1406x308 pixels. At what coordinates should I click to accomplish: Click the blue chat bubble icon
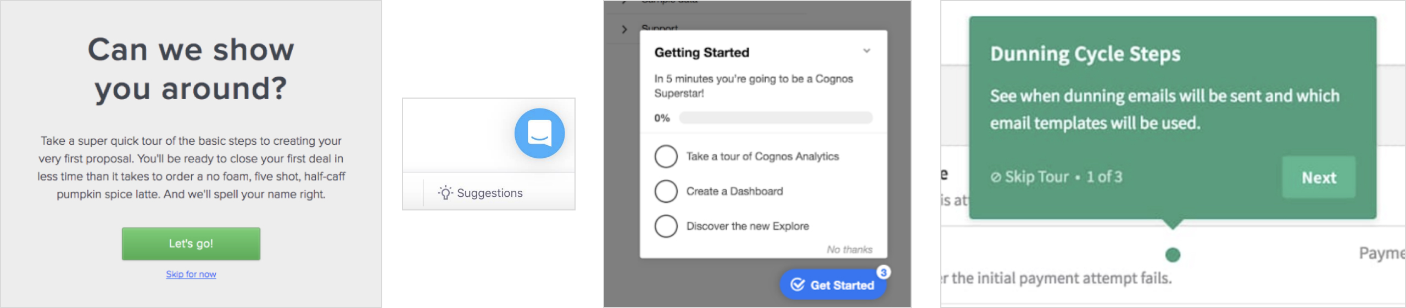539,133
